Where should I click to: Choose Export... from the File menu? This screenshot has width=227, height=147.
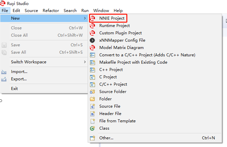pos(19,79)
